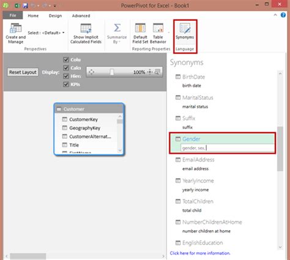
Task: Click the TotalChildren field icon
Action: [178, 201]
